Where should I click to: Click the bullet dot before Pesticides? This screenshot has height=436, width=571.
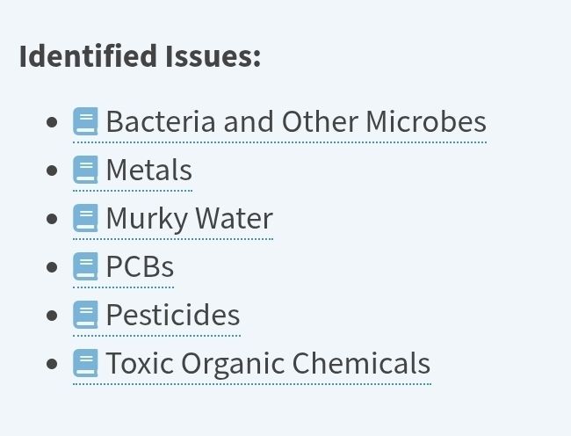click(52, 316)
